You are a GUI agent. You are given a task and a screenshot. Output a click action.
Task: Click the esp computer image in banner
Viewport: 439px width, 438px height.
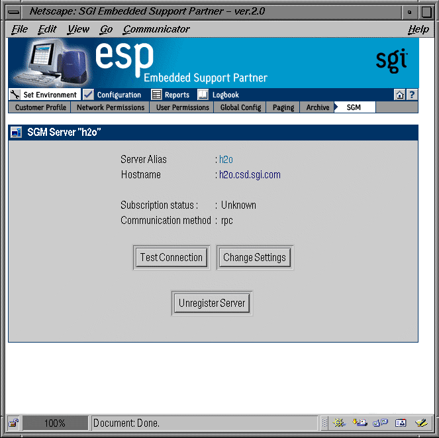click(x=52, y=63)
